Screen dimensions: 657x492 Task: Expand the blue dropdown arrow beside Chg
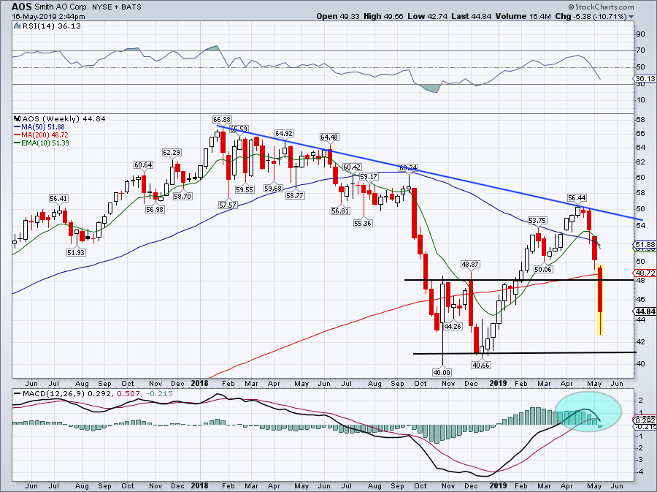tap(631, 17)
